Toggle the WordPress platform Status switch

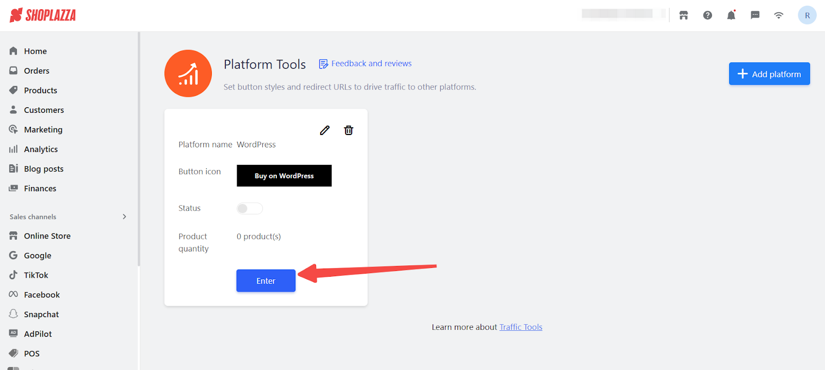[x=250, y=208]
